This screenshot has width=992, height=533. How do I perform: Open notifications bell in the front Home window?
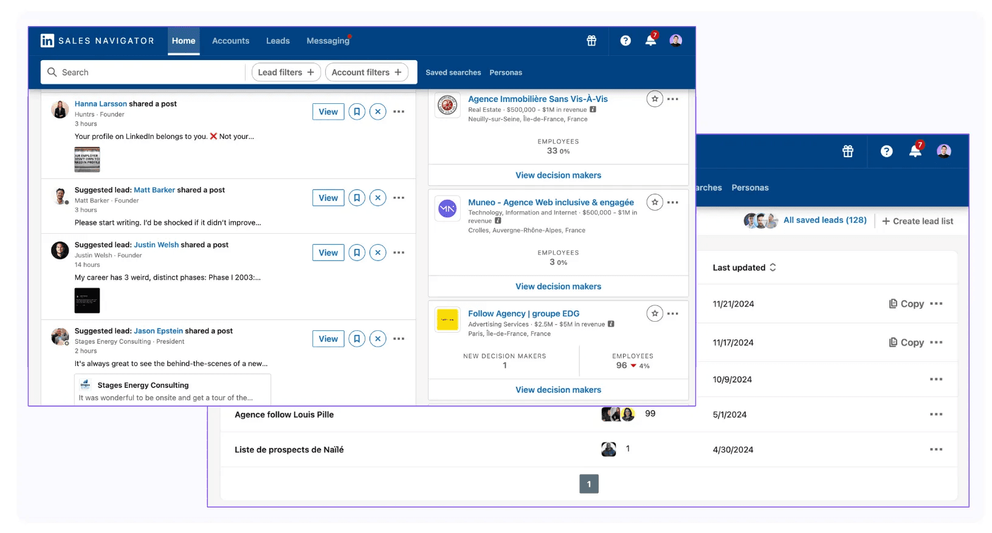pos(650,40)
